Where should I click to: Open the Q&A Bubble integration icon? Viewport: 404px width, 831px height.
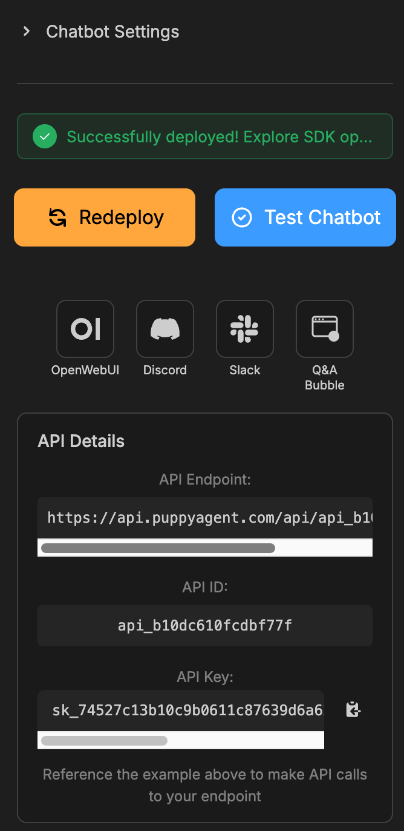[325, 329]
